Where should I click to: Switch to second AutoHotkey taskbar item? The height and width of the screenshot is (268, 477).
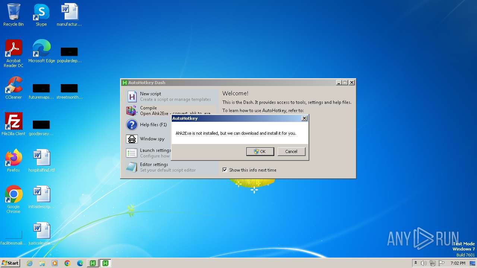click(x=105, y=263)
